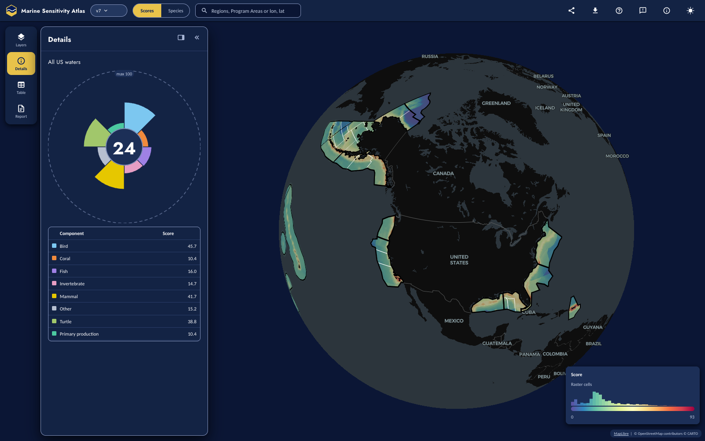The image size is (705, 441).
Task: Select the Details sidebar item
Action: [21, 64]
